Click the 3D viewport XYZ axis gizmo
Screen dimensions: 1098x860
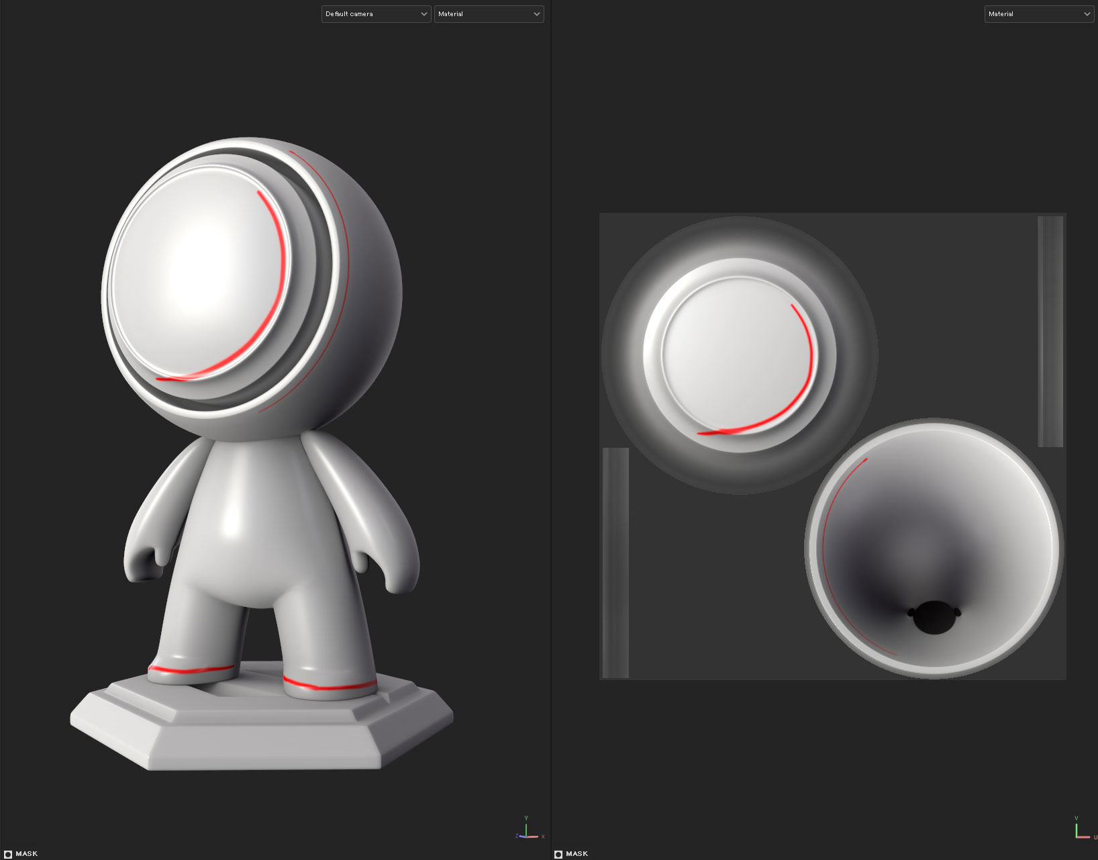click(530, 828)
